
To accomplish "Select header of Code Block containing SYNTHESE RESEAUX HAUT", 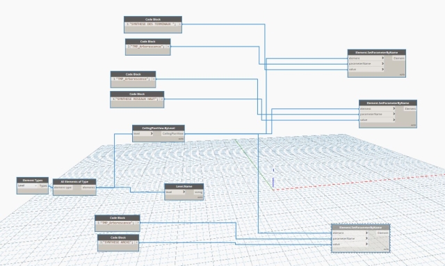I will [137, 94].
